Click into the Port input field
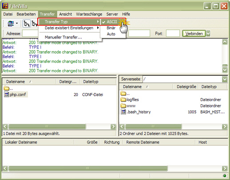230x180 pixels. coord(173,33)
